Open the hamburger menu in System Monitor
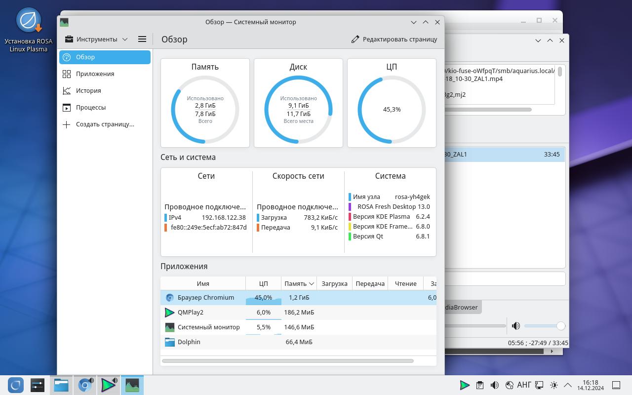 pyautogui.click(x=142, y=39)
